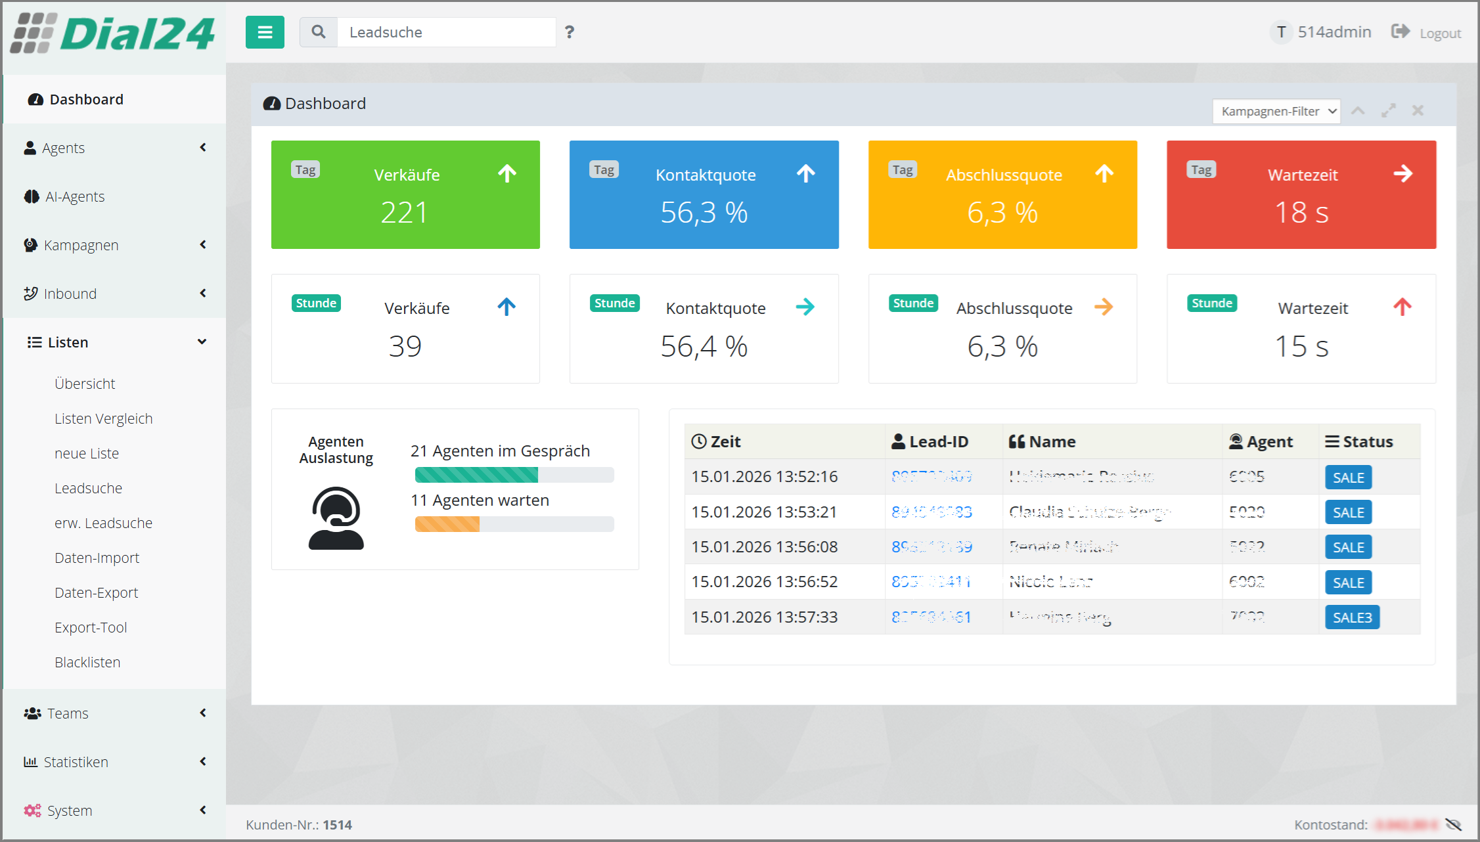
Task: Toggle the sidebar with the hamburger button
Action: click(265, 32)
